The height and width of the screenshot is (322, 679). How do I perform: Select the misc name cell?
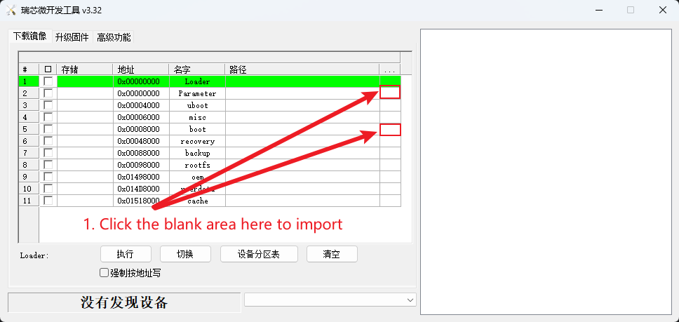pyautogui.click(x=197, y=117)
